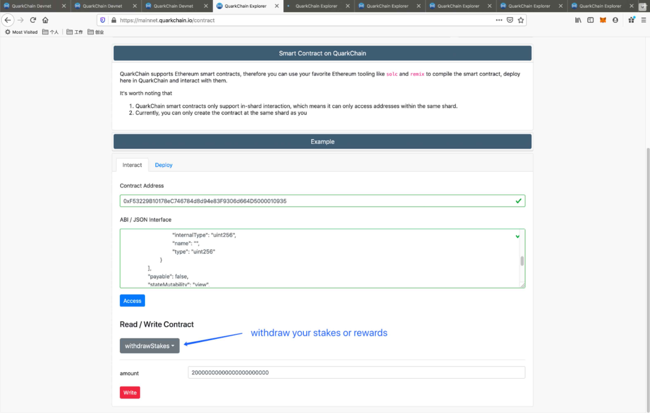Open the MetaMask fox extension
This screenshot has width=650, height=413.
602,20
